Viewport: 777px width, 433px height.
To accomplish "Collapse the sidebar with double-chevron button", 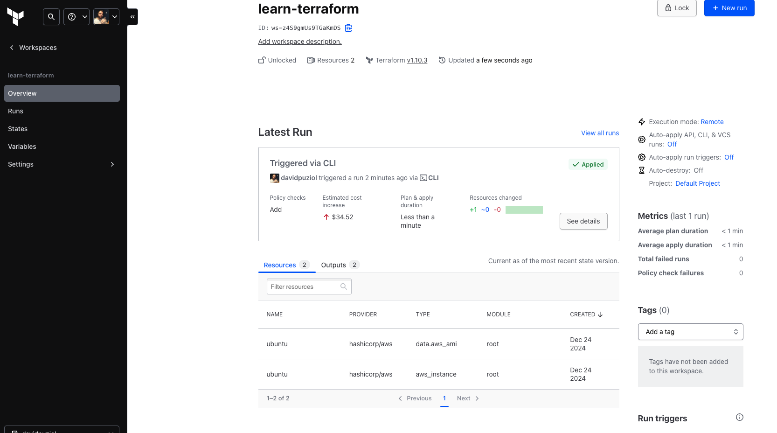I will coord(132,17).
